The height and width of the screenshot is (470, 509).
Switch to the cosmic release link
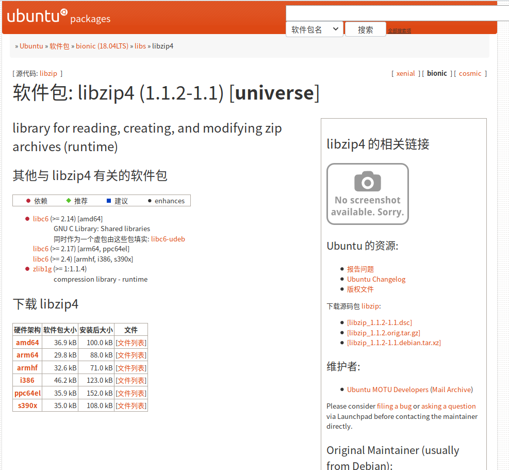[x=470, y=73]
